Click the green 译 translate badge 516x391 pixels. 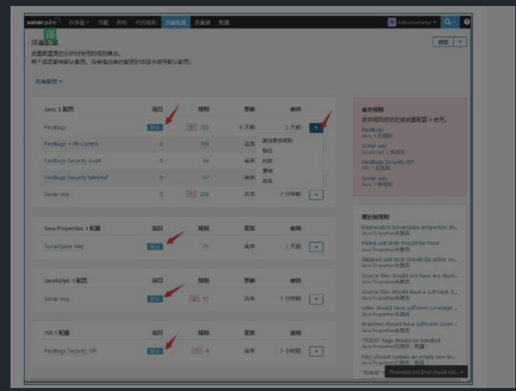tap(50, 34)
